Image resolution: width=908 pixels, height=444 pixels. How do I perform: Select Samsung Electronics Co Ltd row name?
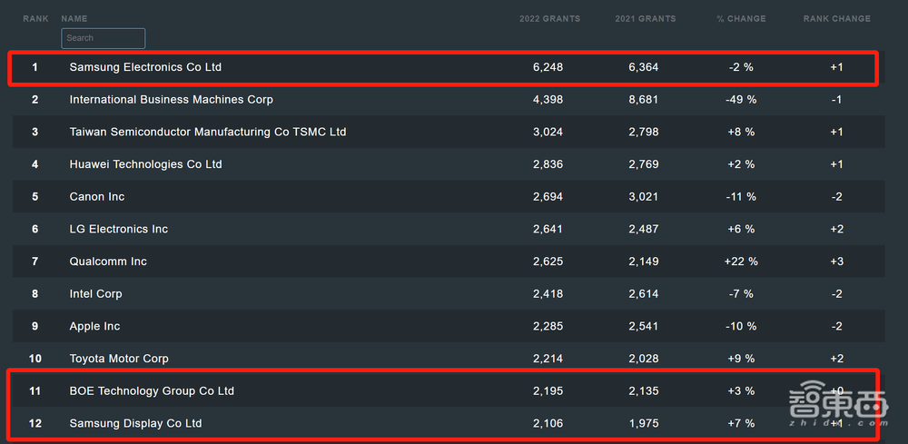tap(145, 67)
